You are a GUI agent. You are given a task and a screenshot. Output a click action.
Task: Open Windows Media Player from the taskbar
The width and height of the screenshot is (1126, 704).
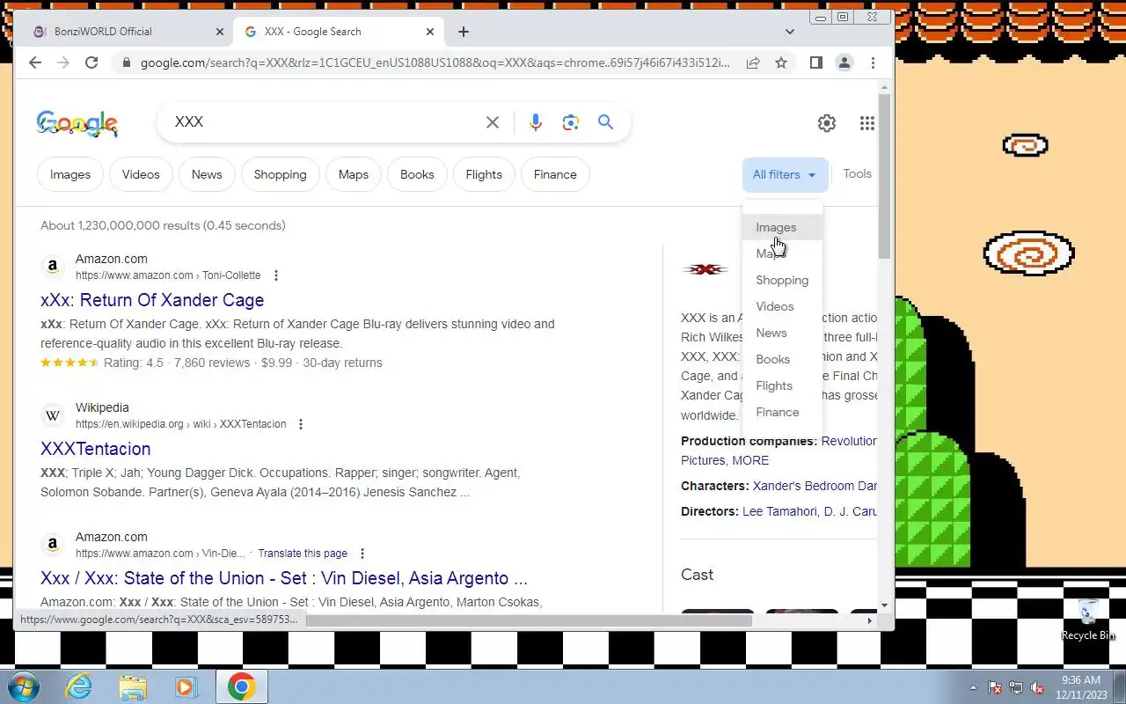click(186, 686)
